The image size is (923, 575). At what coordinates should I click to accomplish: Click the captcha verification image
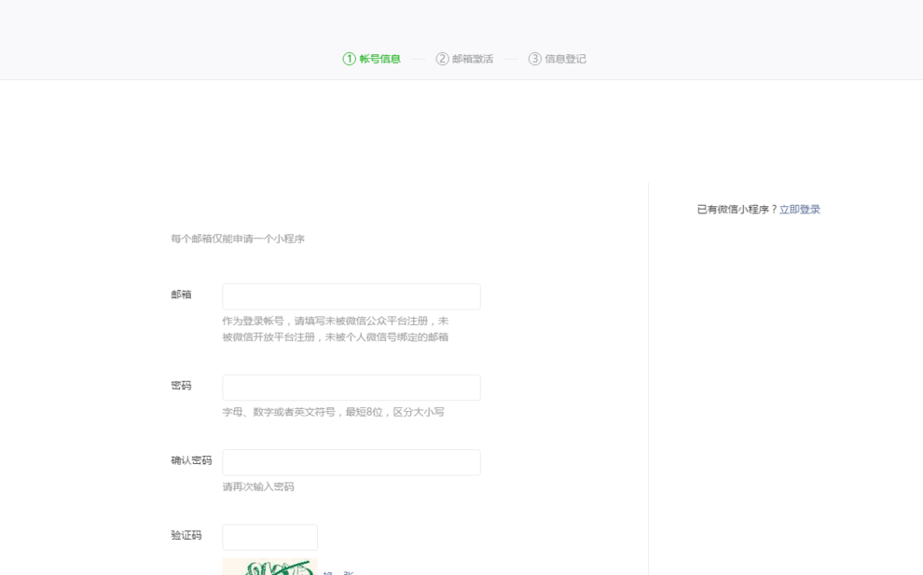click(270, 568)
